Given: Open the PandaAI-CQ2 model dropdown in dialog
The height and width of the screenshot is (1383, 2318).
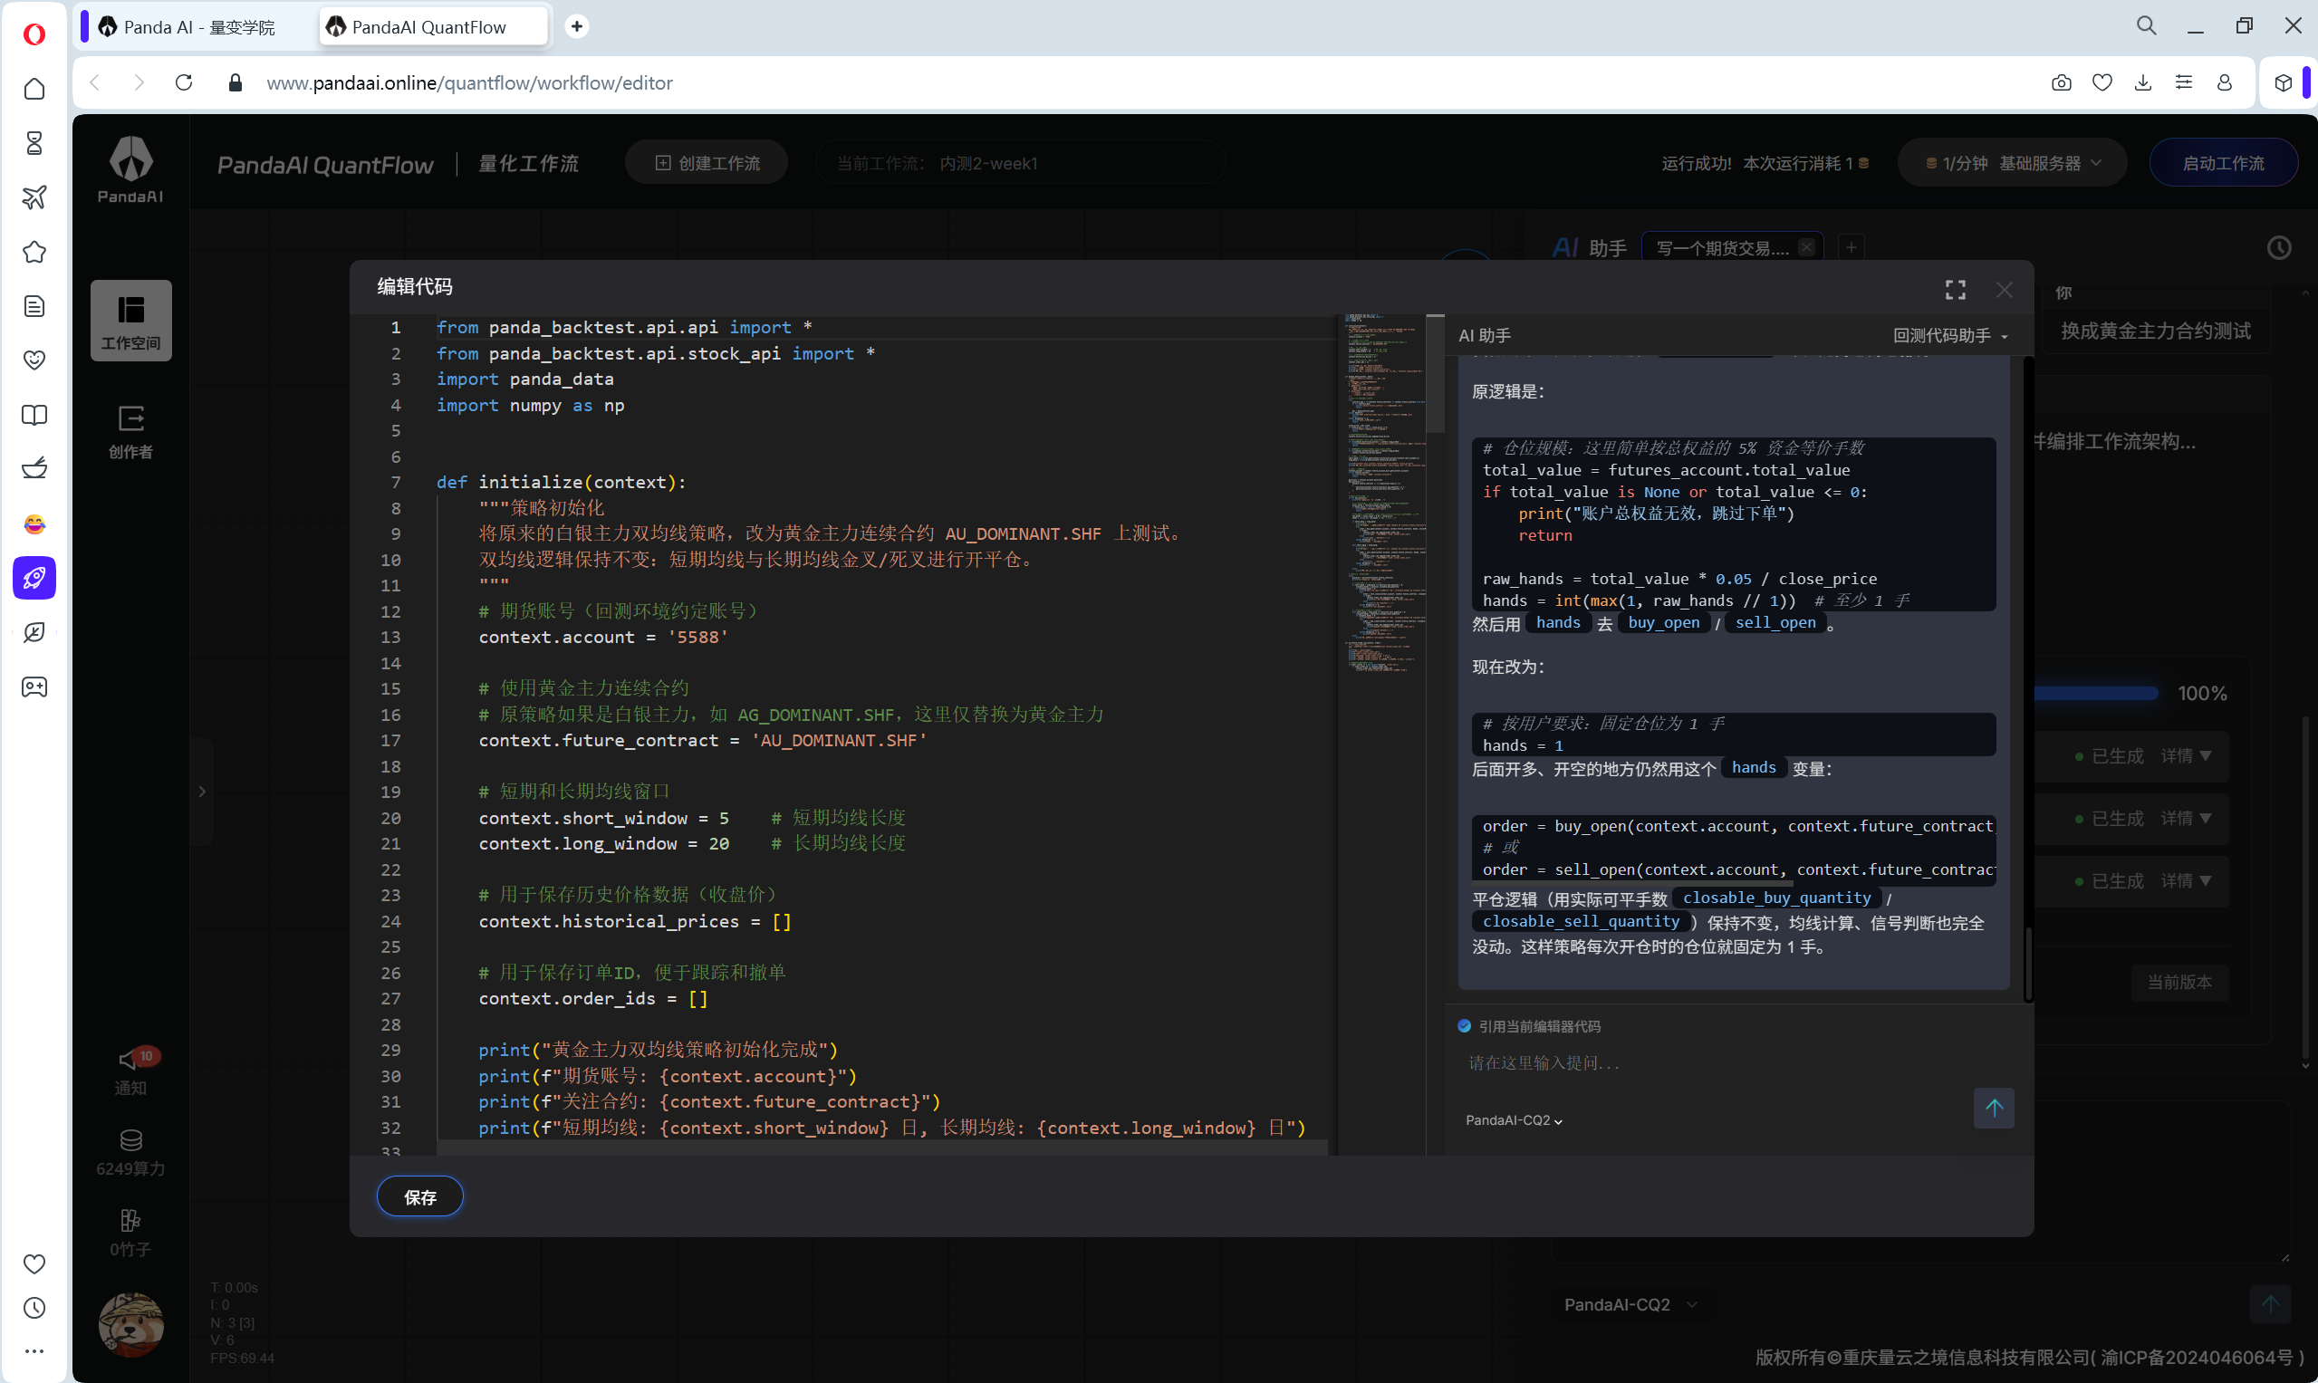Looking at the screenshot, I should 1514,1120.
